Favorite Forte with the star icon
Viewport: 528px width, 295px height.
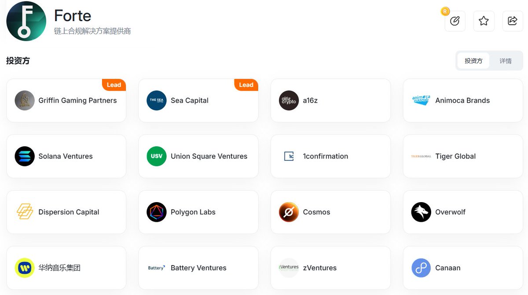click(484, 21)
